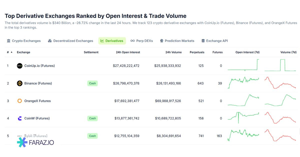Image resolution: width=300 pixels, height=157 pixels.
Task: Open the CoinW (Futures) exchange link
Action: 37,118
